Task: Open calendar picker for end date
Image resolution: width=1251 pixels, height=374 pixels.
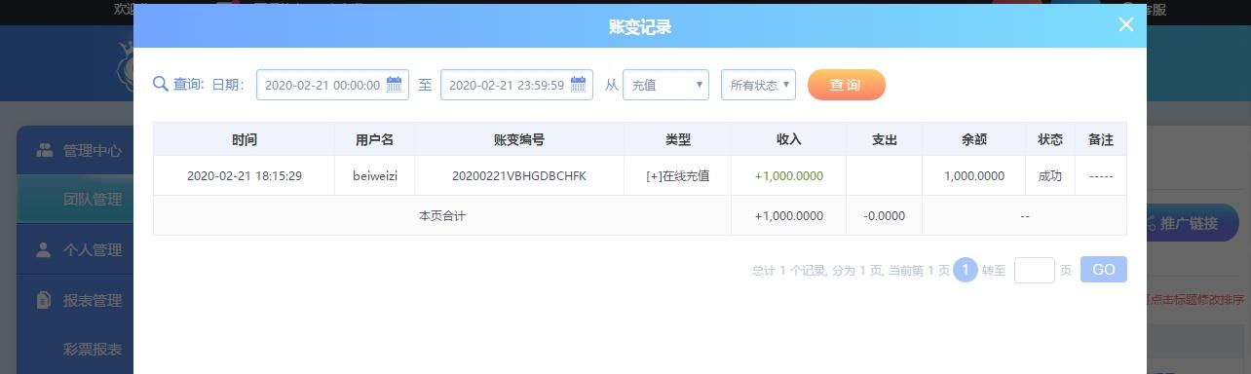Action: [x=578, y=85]
